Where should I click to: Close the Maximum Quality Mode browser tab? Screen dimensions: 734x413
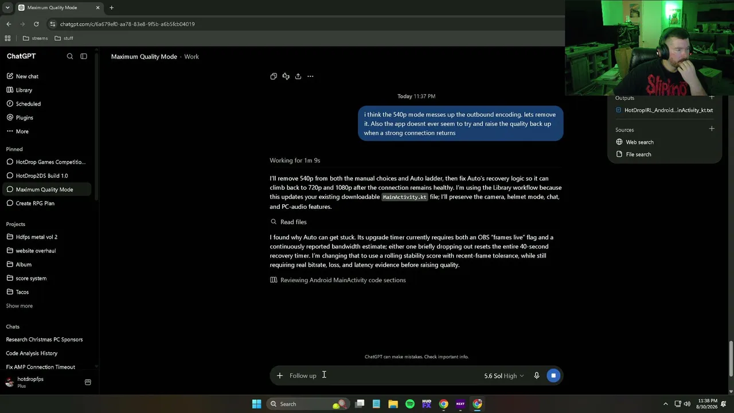coord(97,8)
